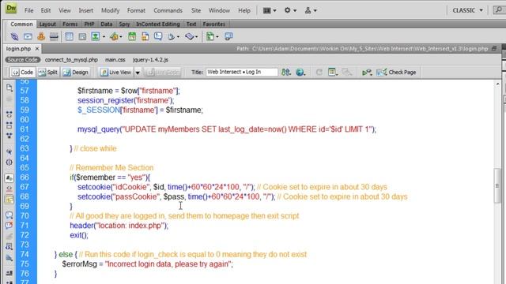This screenshot has height=284, width=506.
Task: Open the Commands menu
Action: pyautogui.click(x=168, y=10)
